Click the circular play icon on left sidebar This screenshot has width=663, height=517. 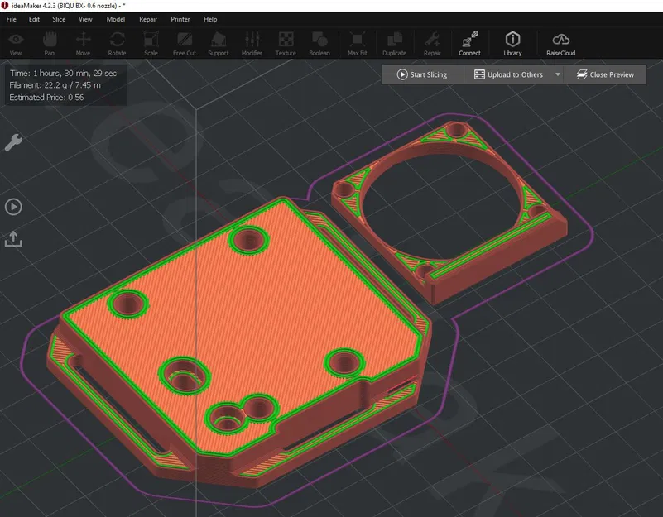click(13, 207)
